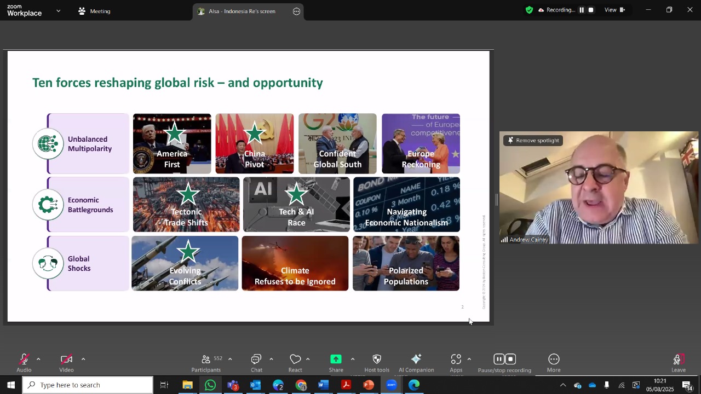Expand video options chevron
Screen dimensions: 701x394
[x=83, y=359]
